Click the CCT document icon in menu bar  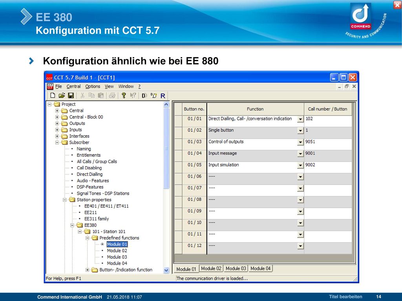[50, 87]
